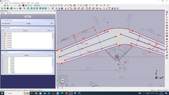Toggle checkbox for element 1-Линия
Screen dimensions: 169x95
click(3, 58)
